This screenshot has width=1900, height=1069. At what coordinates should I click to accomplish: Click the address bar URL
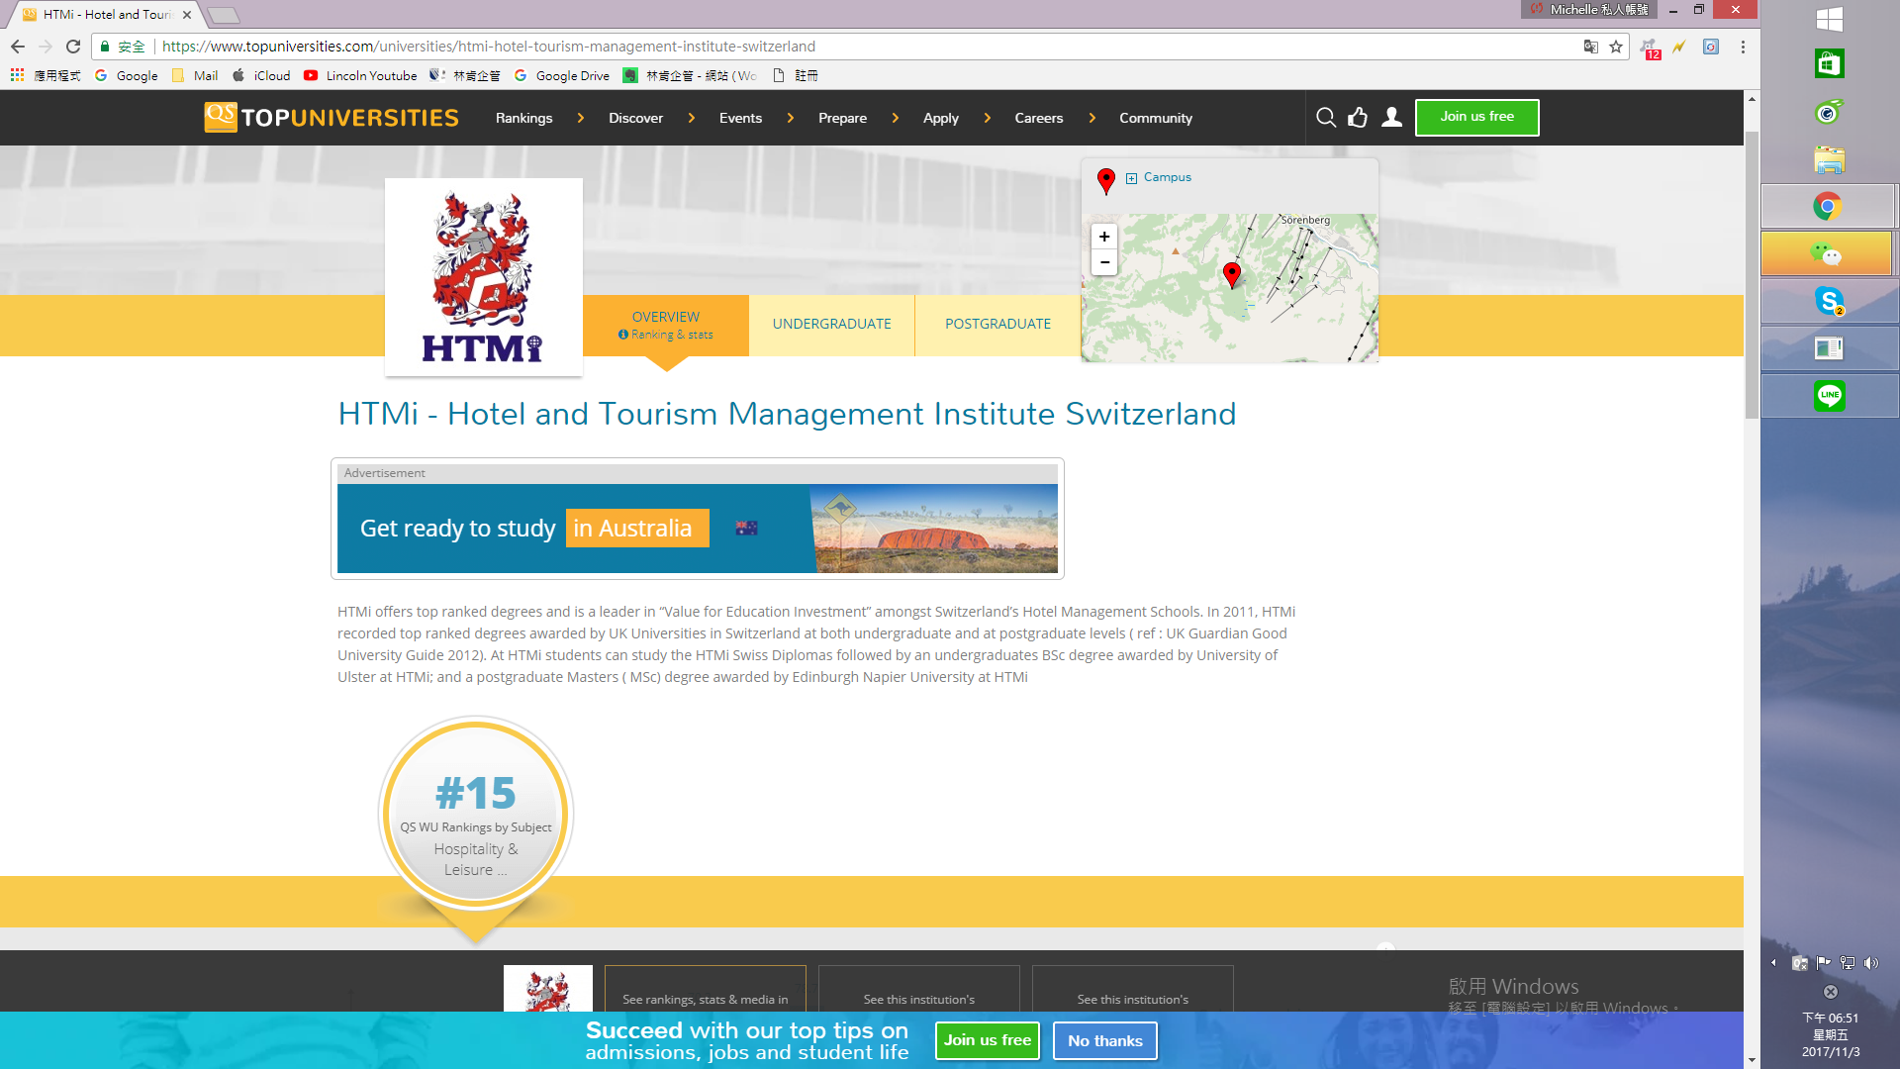tap(489, 47)
